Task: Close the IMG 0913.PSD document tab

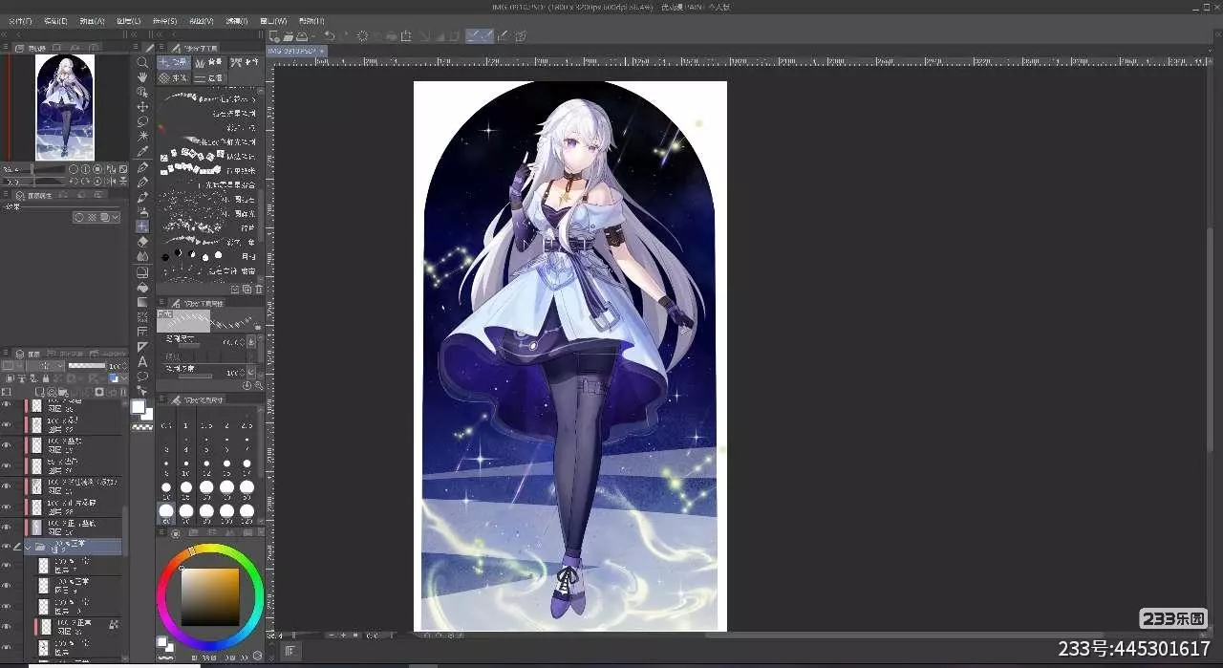Action: coord(323,50)
